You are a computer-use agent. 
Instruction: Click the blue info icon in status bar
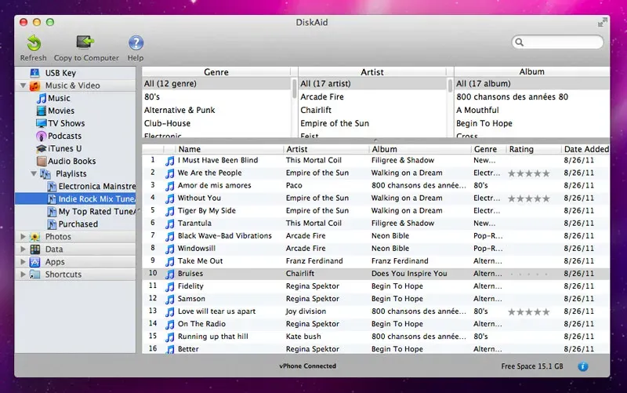(583, 366)
